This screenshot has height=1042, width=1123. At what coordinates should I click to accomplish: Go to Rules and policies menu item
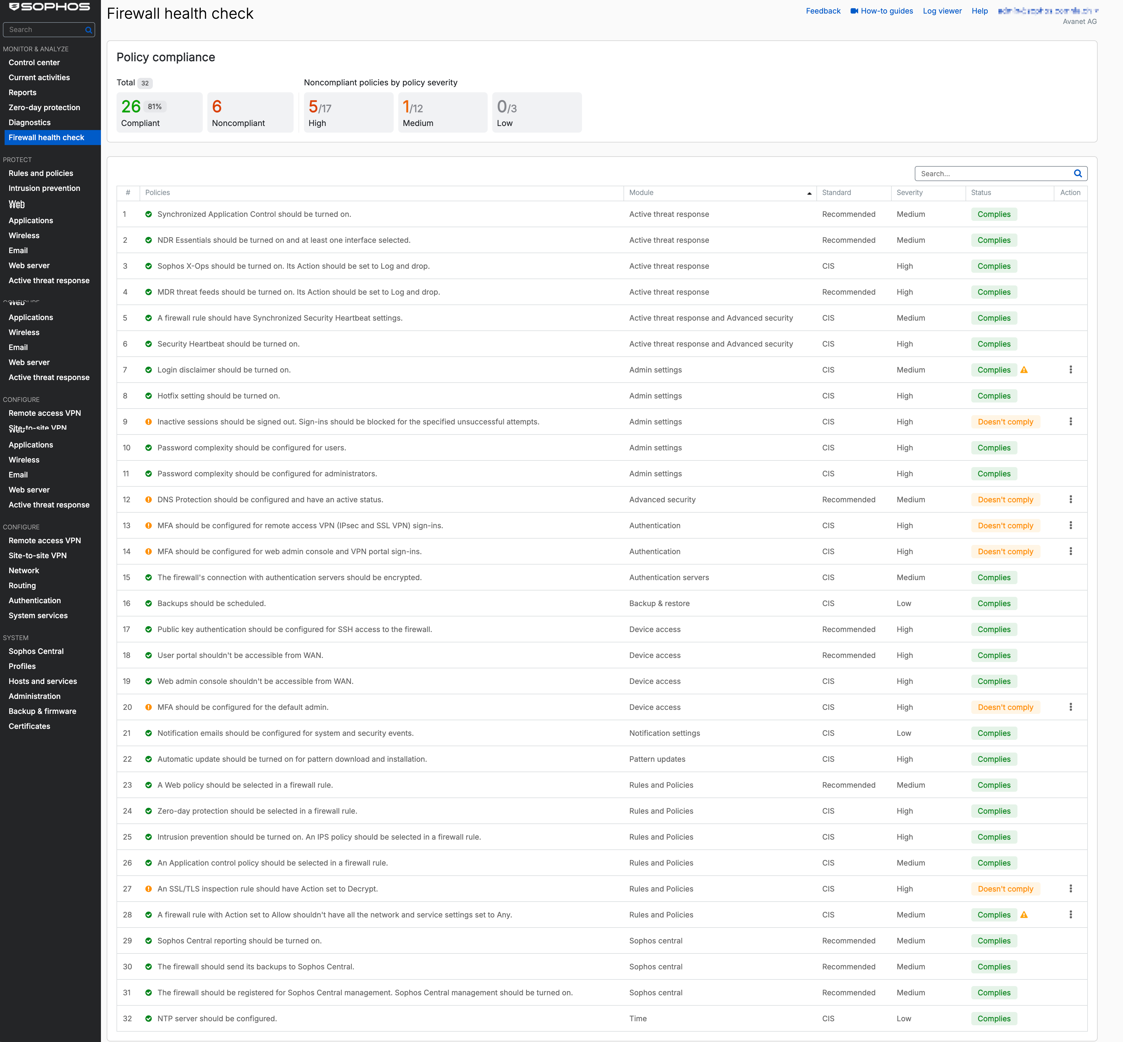click(41, 173)
